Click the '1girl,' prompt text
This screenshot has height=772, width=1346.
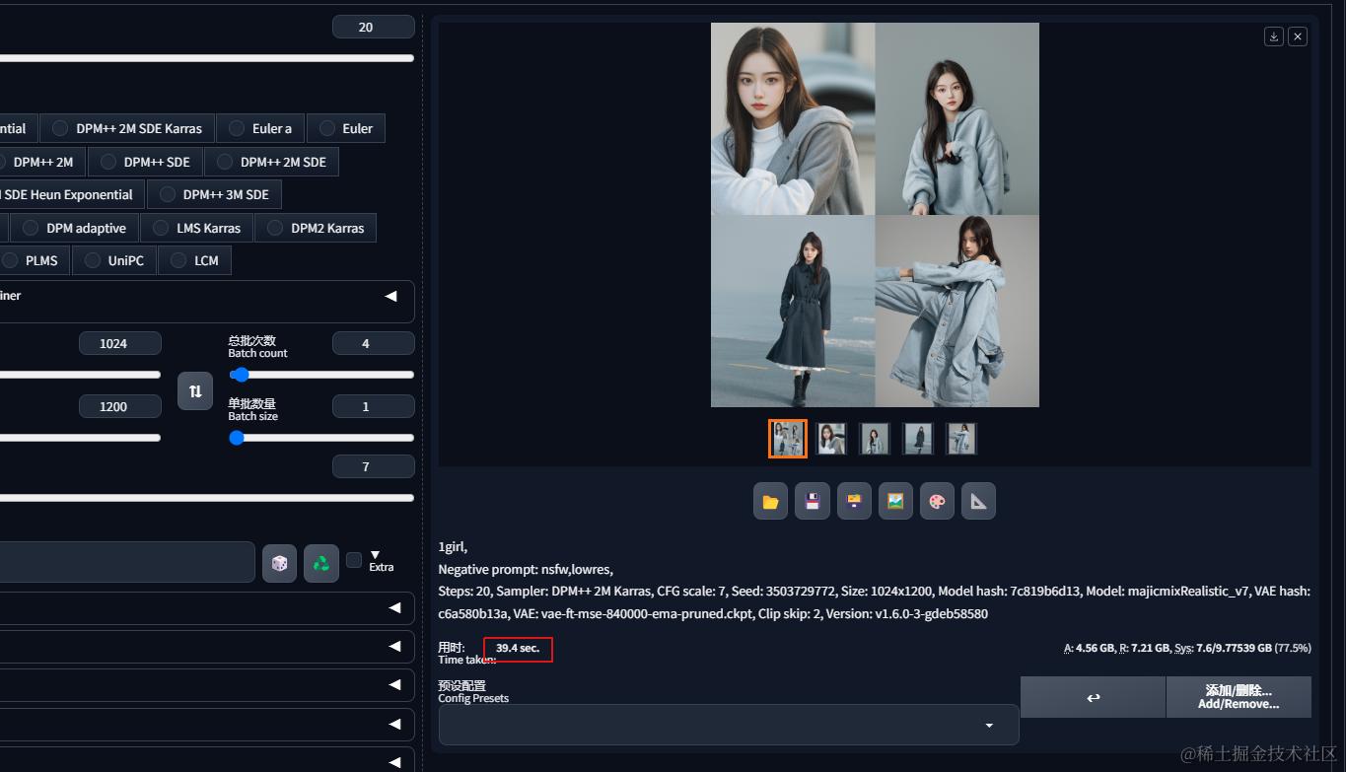click(x=453, y=546)
